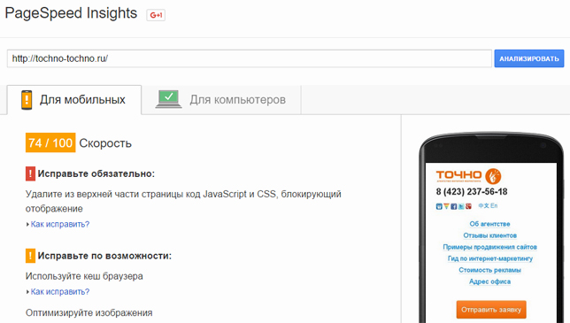Click the orange exclamation should-fix icon

(x=30, y=256)
